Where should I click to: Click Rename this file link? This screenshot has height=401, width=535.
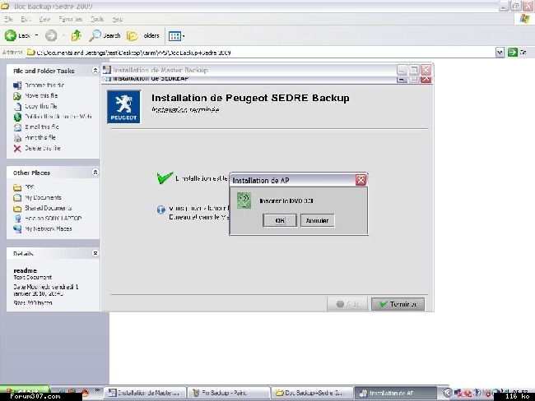pos(44,85)
